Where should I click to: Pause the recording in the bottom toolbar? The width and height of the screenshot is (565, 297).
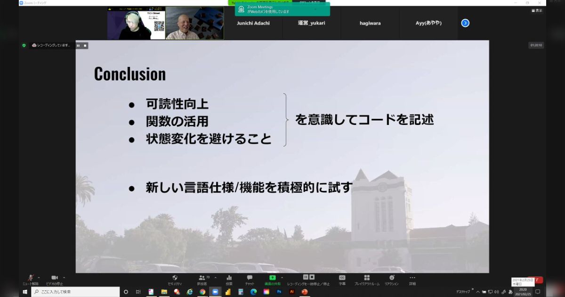[x=306, y=277]
